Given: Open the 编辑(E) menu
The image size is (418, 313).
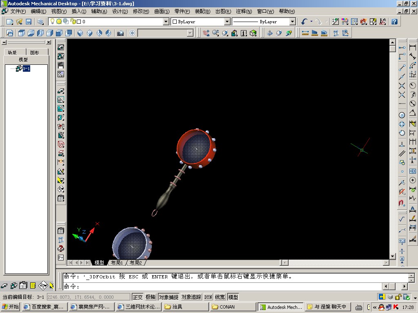Looking at the screenshot, I should tap(38, 11).
